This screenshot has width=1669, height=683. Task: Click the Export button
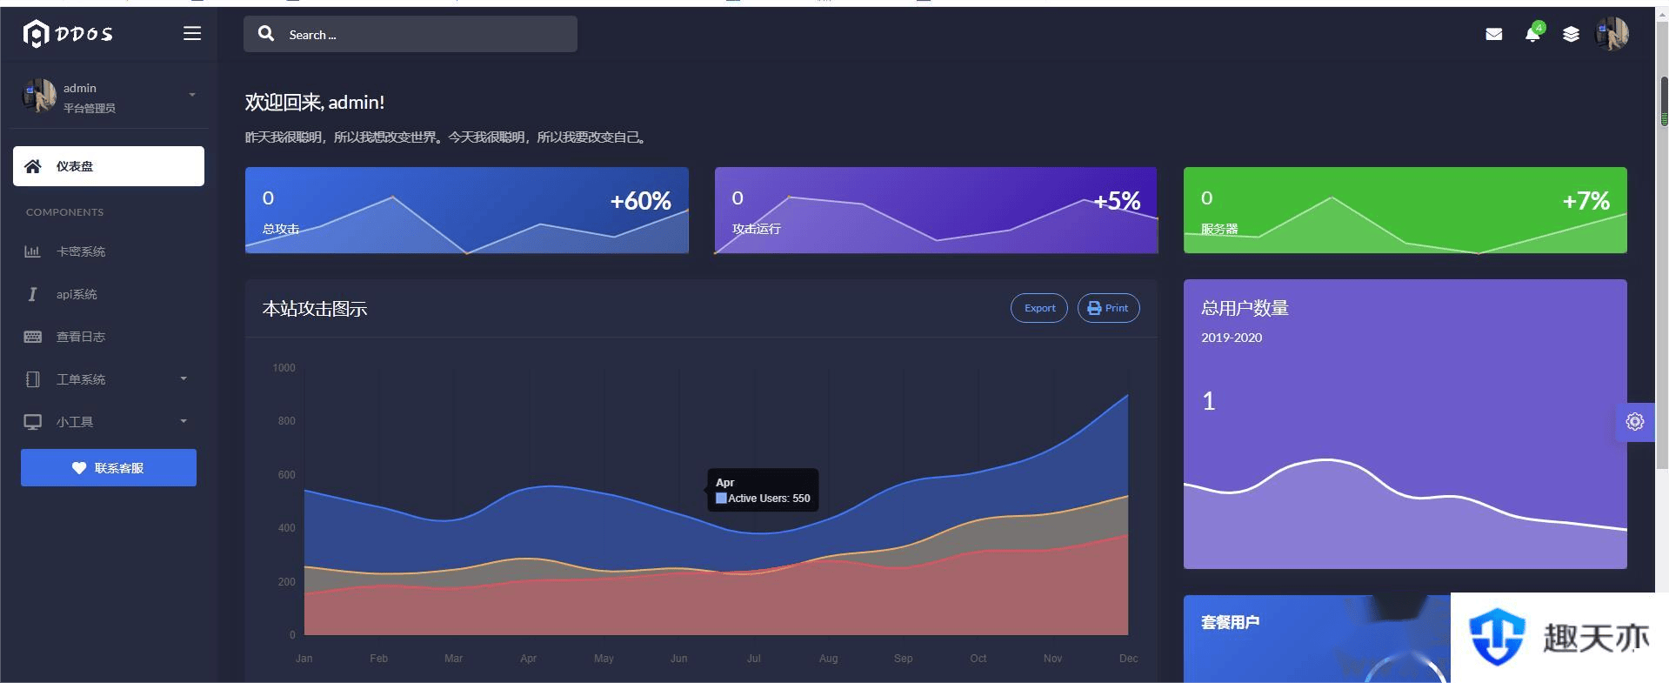pos(1039,308)
